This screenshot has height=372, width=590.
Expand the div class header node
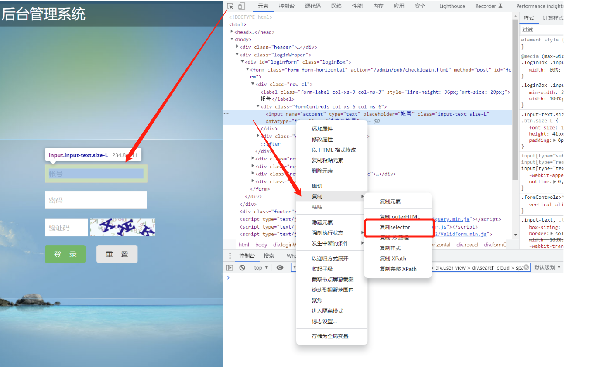pyautogui.click(x=237, y=47)
